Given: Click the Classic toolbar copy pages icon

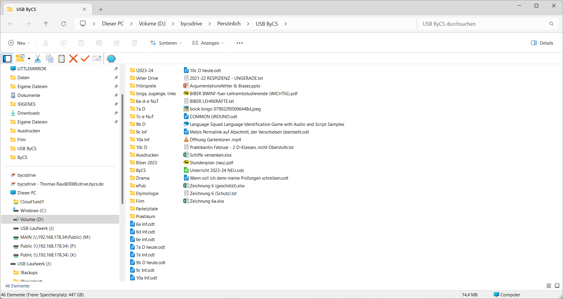Looking at the screenshot, I should click(x=50, y=58).
